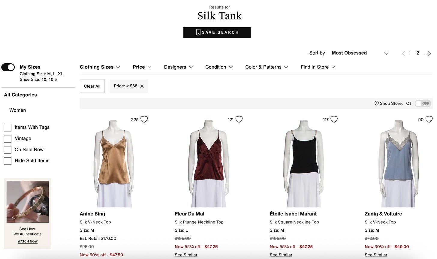Remove the Price < $65 filter X
437x259 pixels.
(142, 86)
